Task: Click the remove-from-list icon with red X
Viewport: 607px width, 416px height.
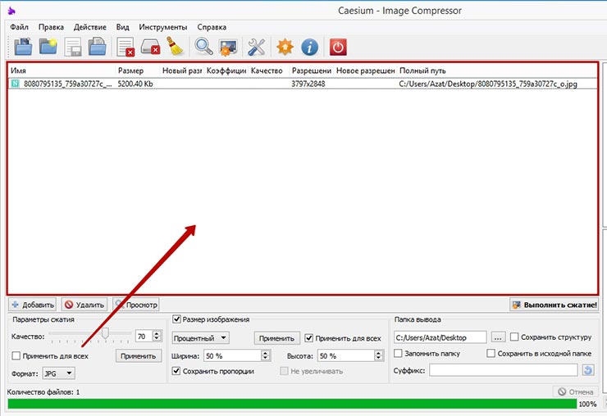Action: point(126,47)
